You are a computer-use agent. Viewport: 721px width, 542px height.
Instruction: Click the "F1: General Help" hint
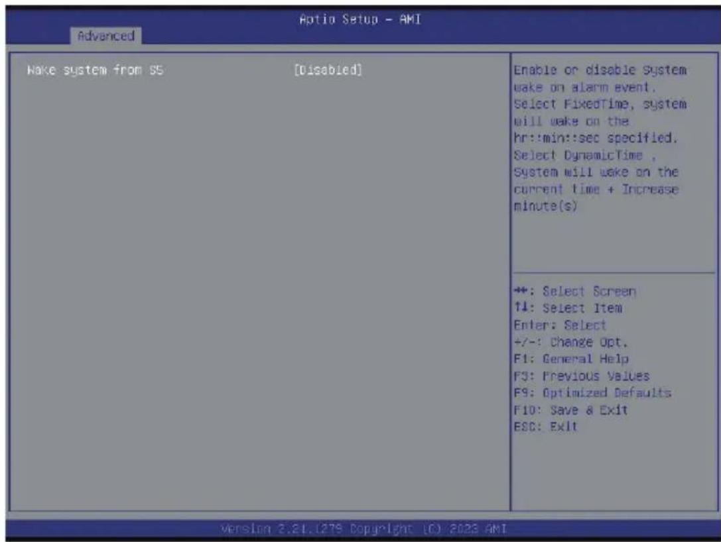point(571,358)
